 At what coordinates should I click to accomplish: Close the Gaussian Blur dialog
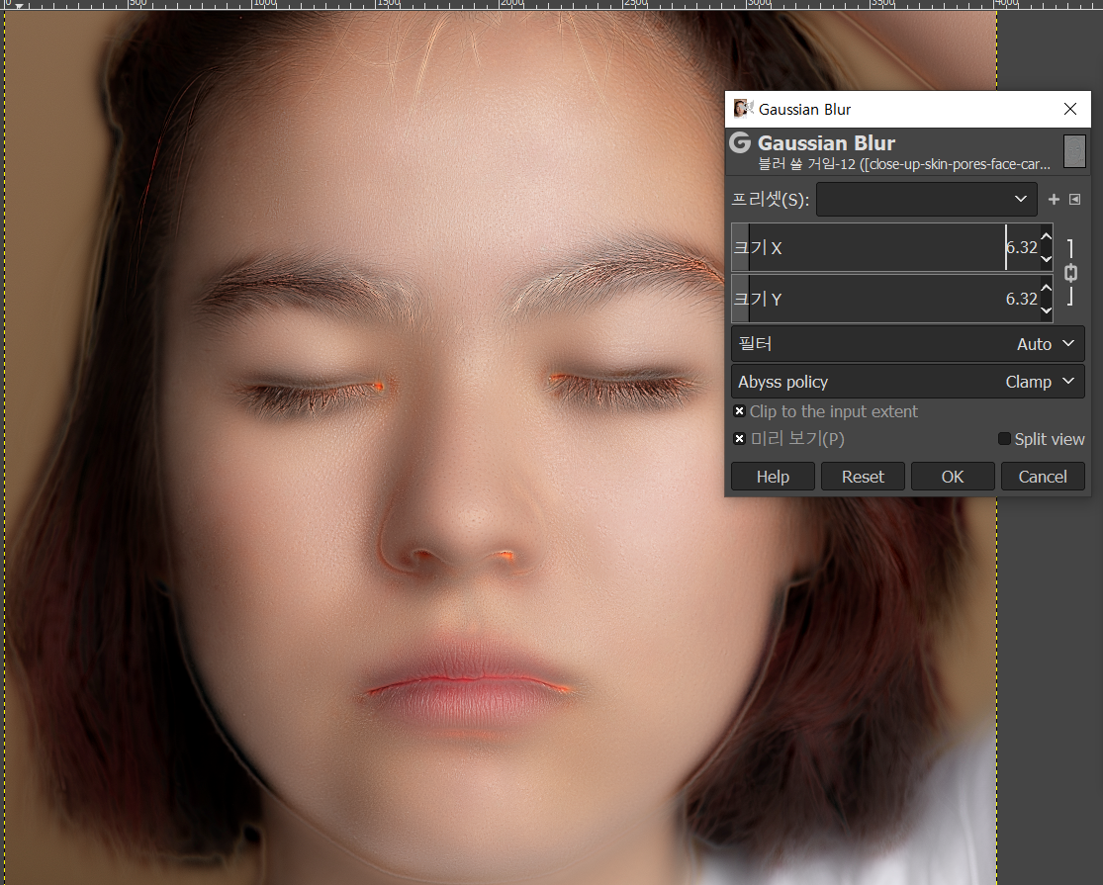pyautogui.click(x=1070, y=109)
